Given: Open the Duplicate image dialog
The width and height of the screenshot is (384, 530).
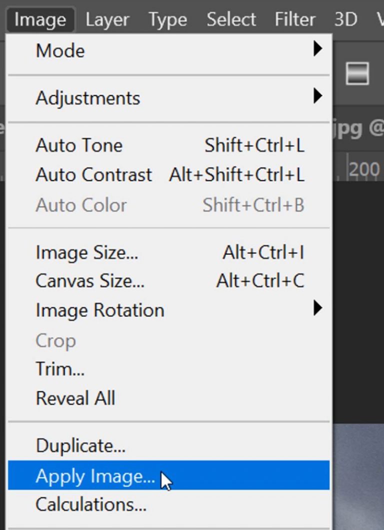Looking at the screenshot, I should coord(79,445).
